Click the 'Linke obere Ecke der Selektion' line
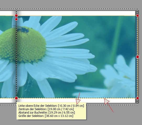The width and height of the screenshot is (142, 125). [x=51, y=106]
